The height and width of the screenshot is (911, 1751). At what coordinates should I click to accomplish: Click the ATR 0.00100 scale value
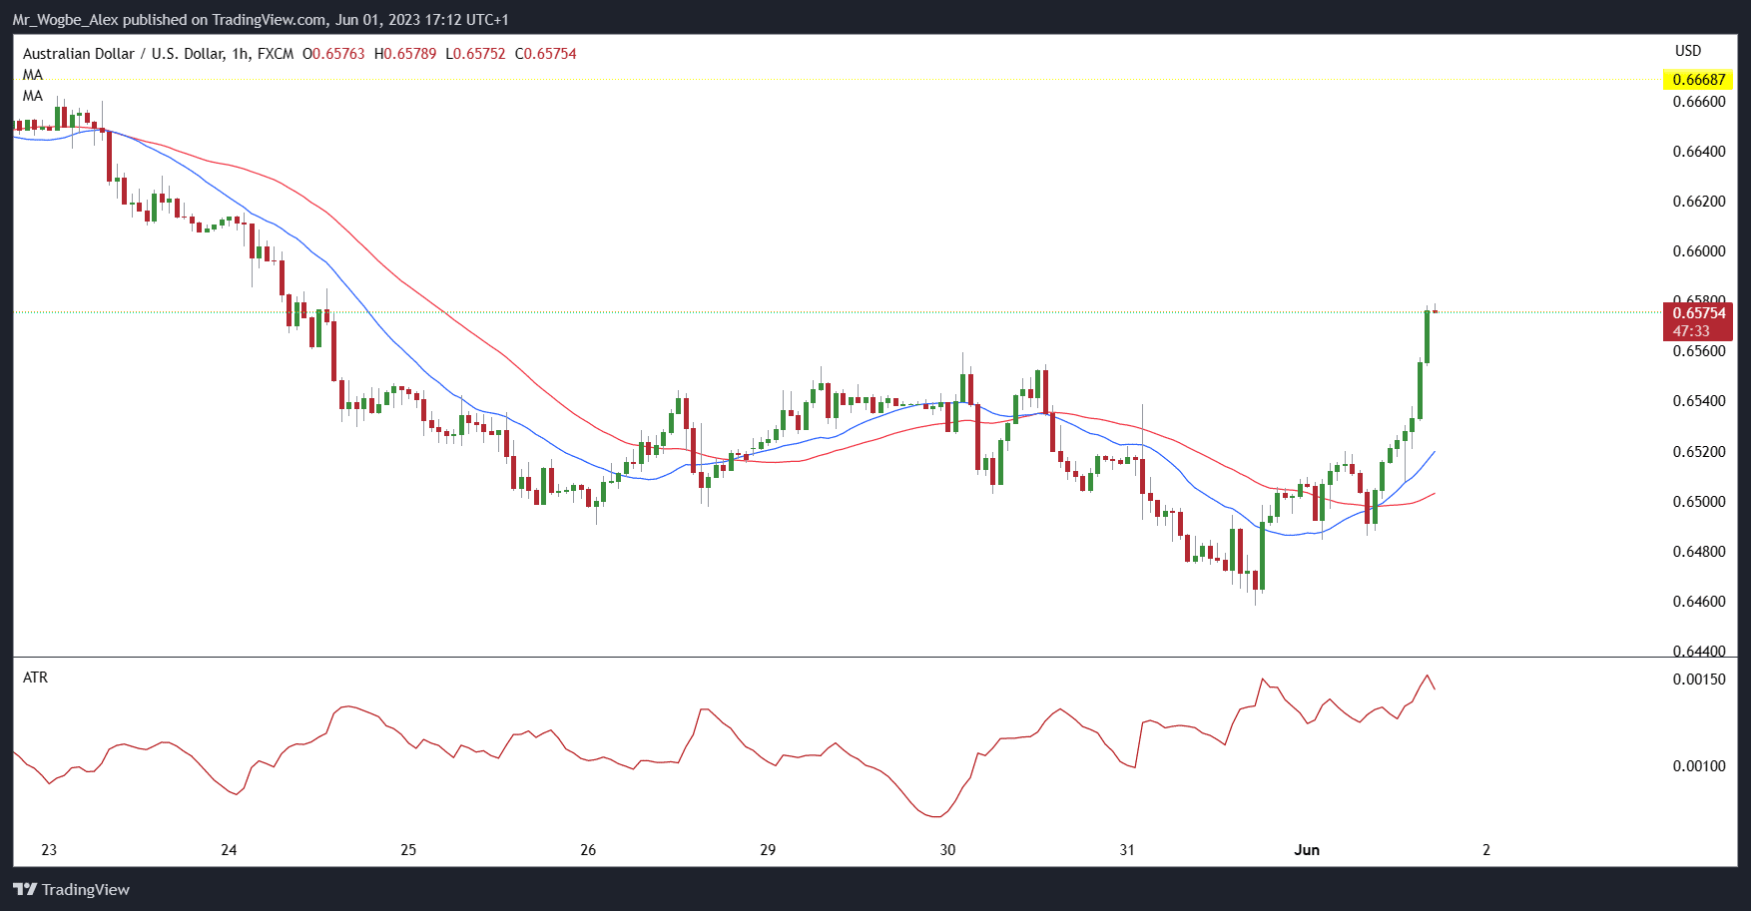[1699, 766]
